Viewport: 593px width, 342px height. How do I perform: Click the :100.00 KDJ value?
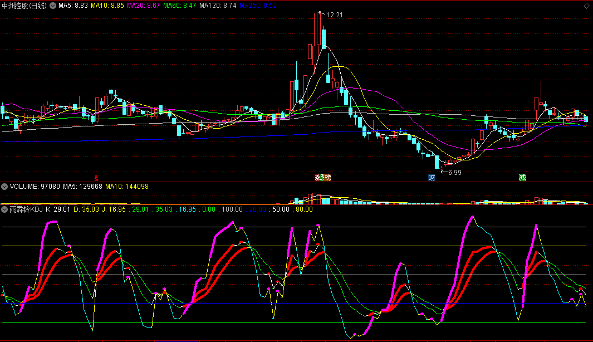tap(231, 209)
